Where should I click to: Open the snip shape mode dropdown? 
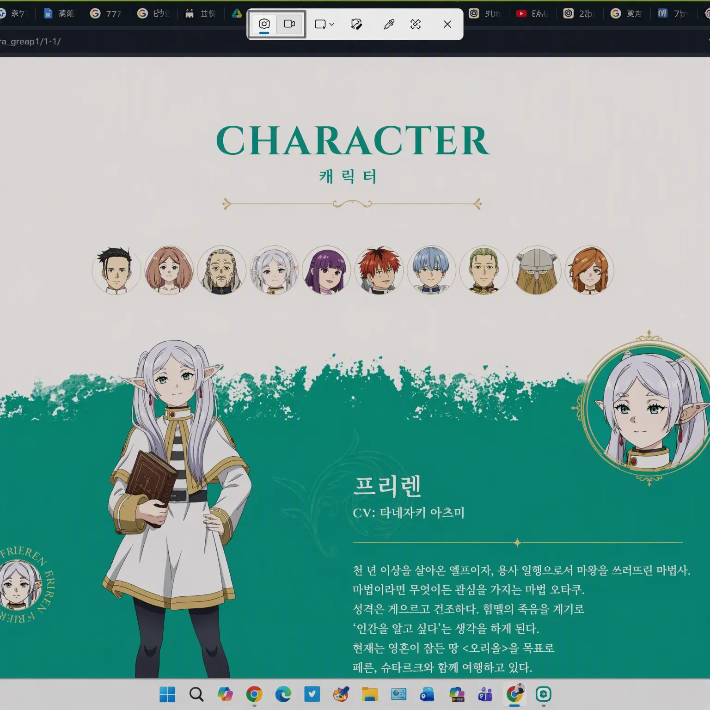coord(324,24)
